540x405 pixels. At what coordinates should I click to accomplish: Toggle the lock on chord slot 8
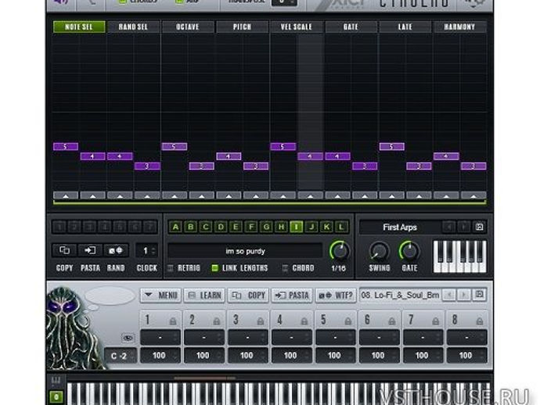pos(479,321)
